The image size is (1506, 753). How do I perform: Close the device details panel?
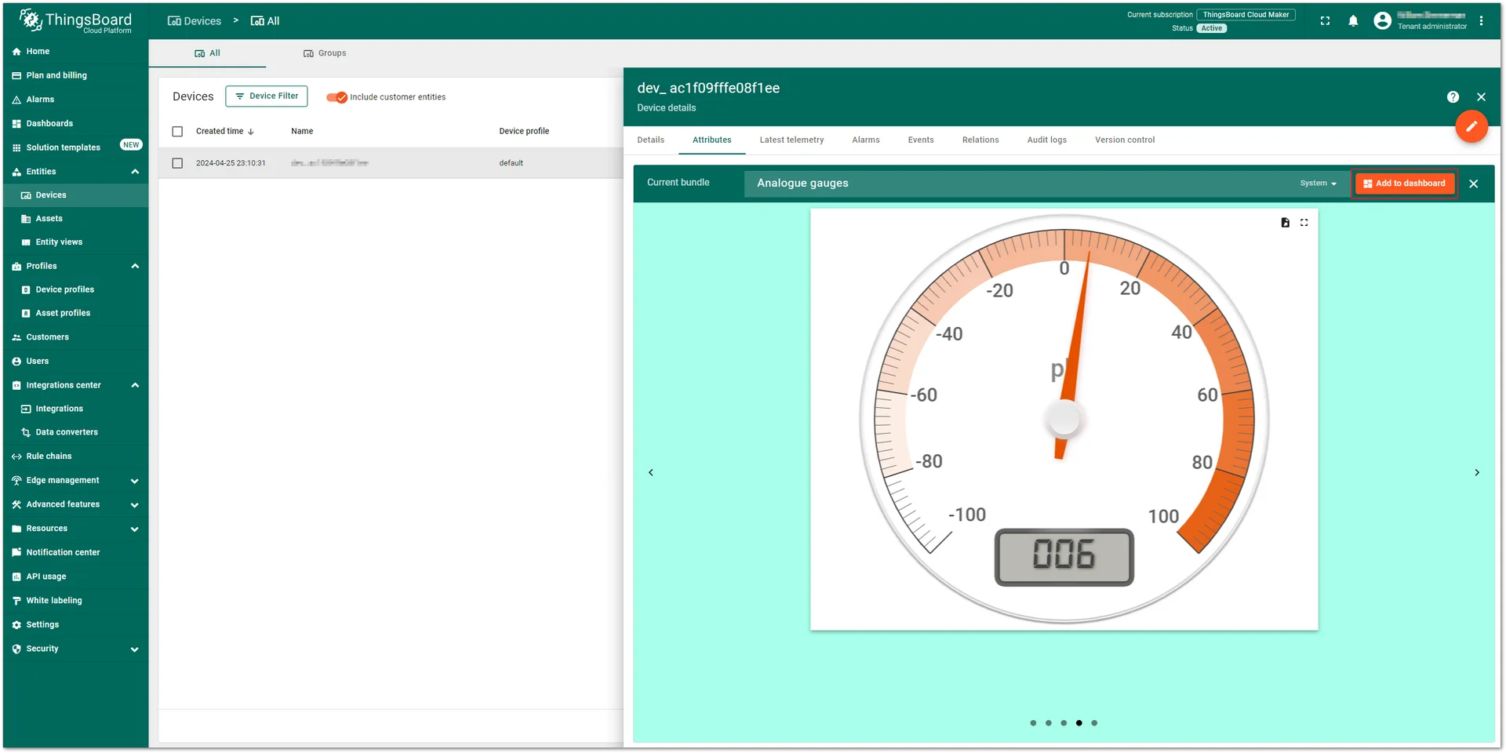[x=1481, y=97]
